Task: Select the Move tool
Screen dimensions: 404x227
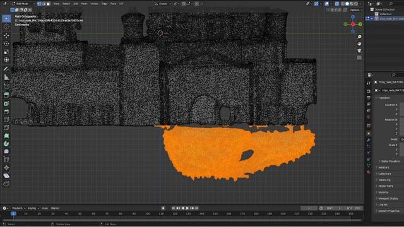Action: pos(6,35)
